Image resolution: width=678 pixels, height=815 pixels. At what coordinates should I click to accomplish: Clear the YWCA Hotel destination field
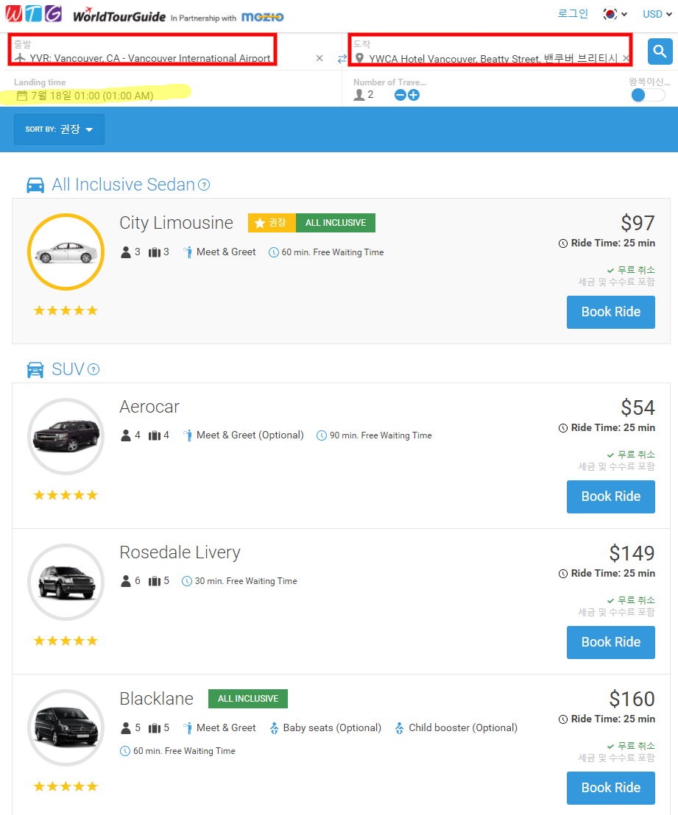coord(626,58)
